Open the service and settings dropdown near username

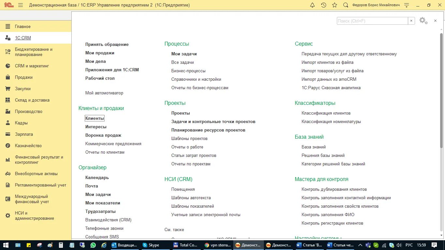tap(407, 5)
